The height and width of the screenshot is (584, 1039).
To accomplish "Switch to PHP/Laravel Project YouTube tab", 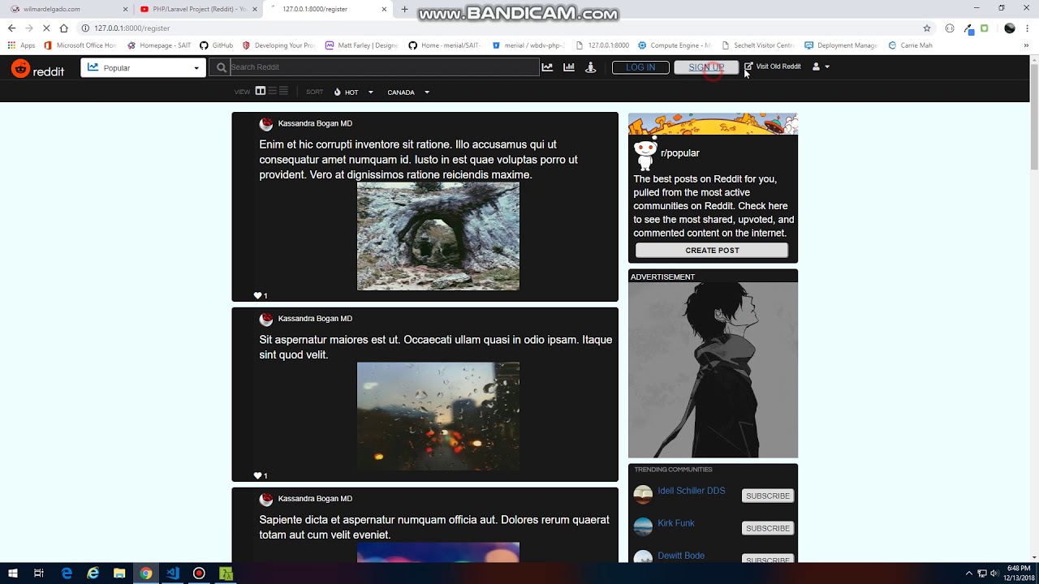I will point(200,9).
